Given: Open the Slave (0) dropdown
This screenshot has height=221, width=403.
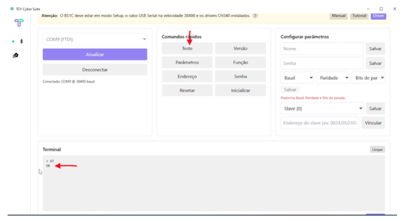Looking at the screenshot, I should pos(322,108).
